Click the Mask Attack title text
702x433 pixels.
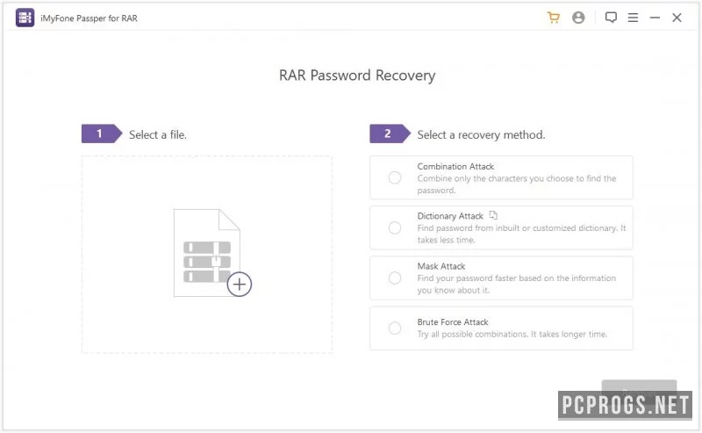click(x=441, y=266)
